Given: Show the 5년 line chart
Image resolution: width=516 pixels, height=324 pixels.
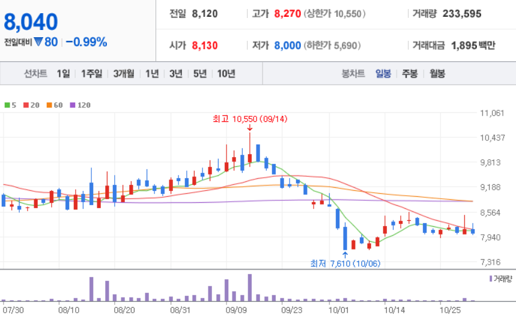Looking at the screenshot, I should (x=200, y=74).
